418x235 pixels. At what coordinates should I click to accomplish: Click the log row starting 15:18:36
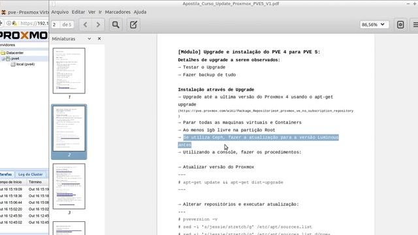(x=24, y=196)
